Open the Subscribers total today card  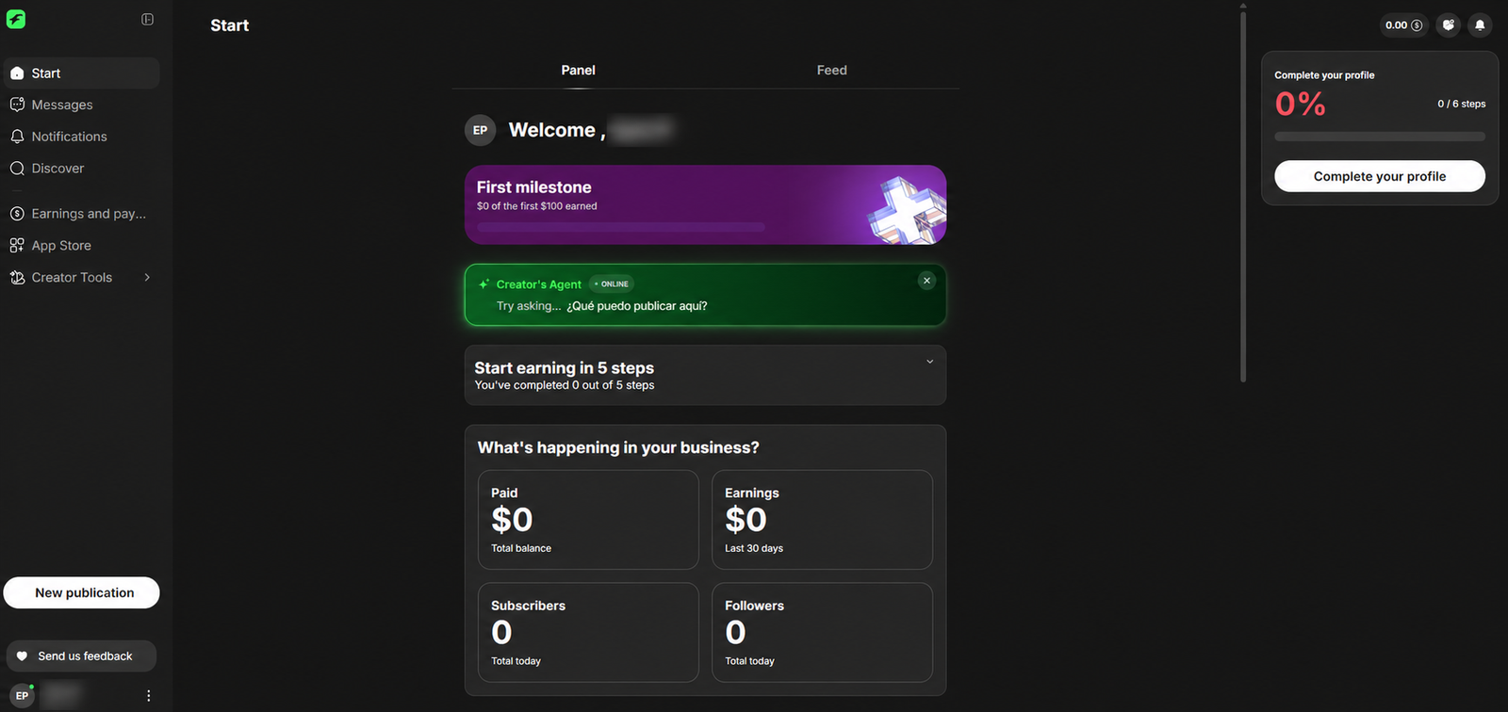(588, 632)
